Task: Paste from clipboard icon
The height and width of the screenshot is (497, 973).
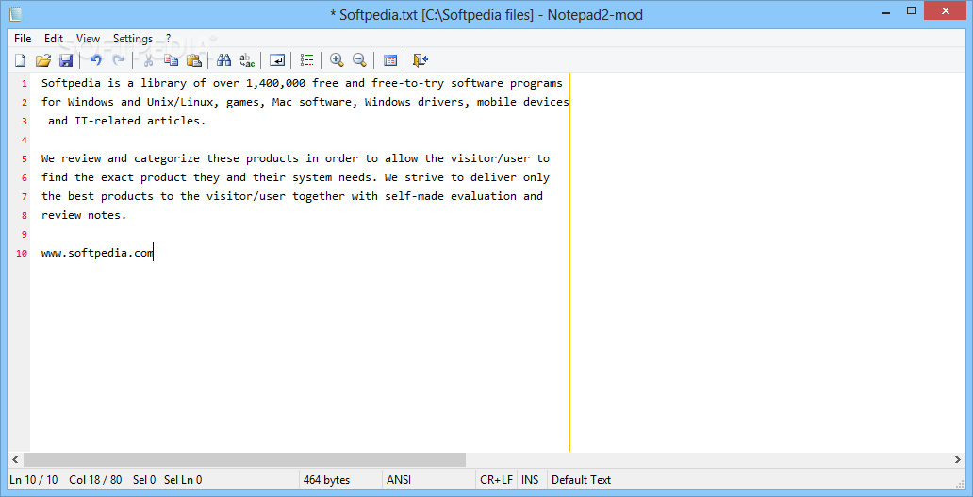Action: click(x=194, y=60)
